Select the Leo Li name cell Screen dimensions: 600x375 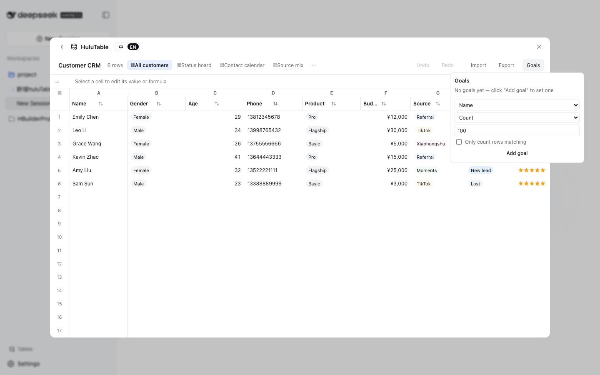click(98, 130)
